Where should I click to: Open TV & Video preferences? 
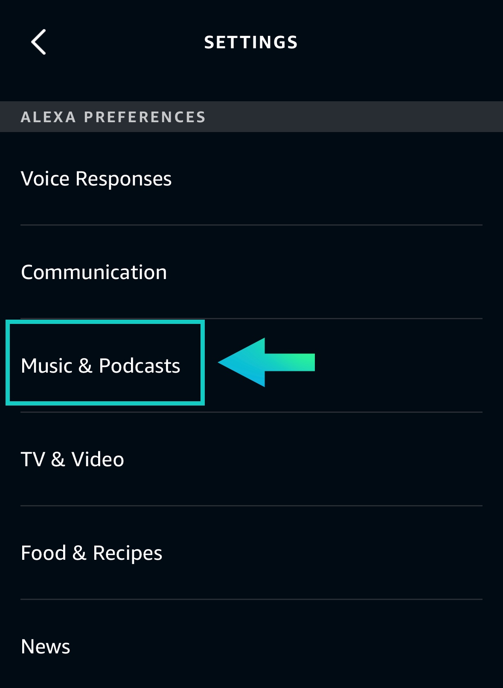point(73,459)
